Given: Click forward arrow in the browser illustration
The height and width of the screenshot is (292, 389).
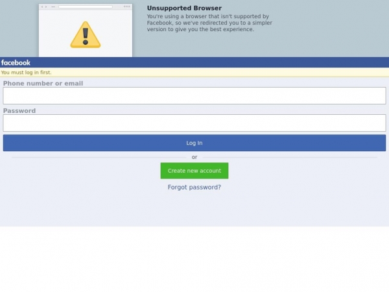Looking at the screenshot, I should click(x=46, y=6).
